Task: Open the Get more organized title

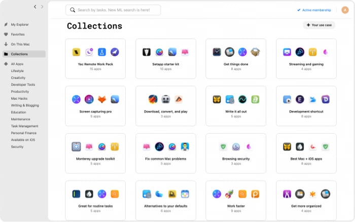Action: point(306,206)
